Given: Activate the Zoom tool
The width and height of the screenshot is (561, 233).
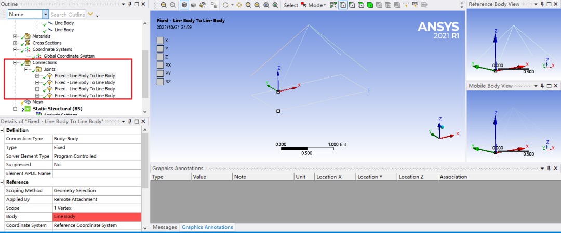Looking at the screenshot, I should 248,5.
